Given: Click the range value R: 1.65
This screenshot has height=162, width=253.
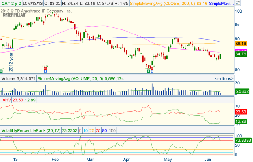Looking at the screenshot, I should tap(121, 3).
